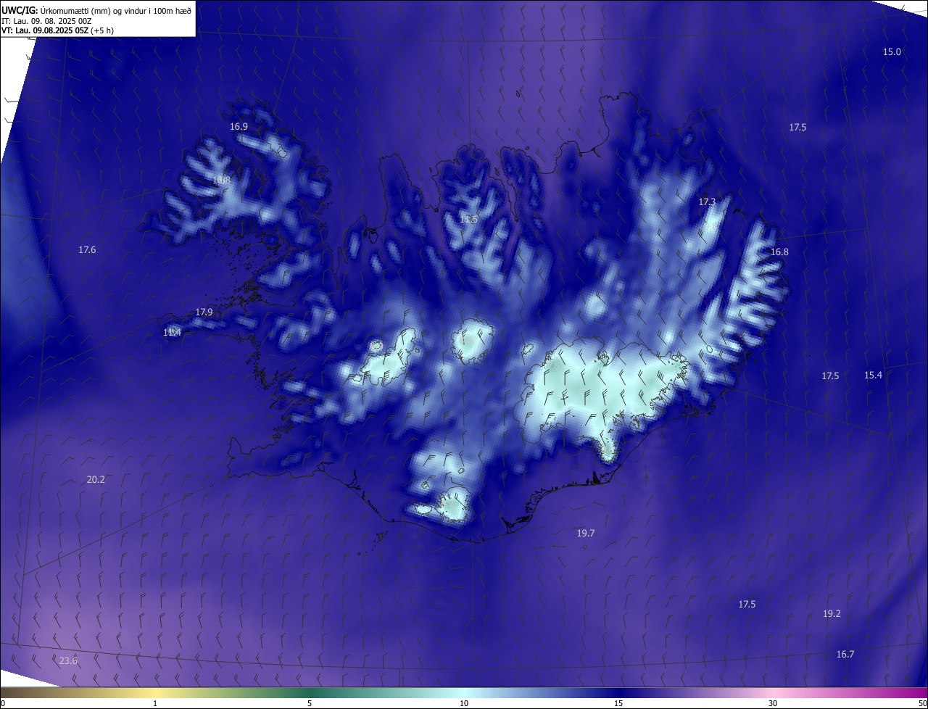The image size is (928, 709).
Task: Click the colorbar tick label 15
Action: tap(618, 703)
